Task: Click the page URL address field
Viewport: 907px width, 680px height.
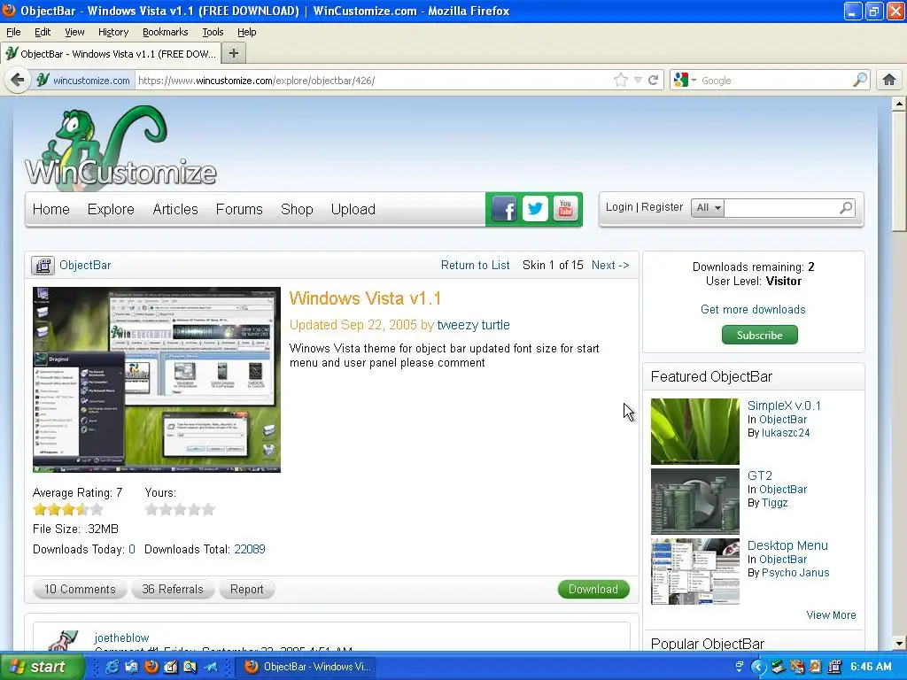Action: pyautogui.click(x=373, y=81)
